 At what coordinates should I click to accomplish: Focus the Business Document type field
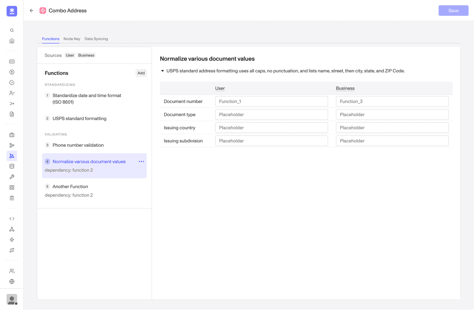coord(392,114)
